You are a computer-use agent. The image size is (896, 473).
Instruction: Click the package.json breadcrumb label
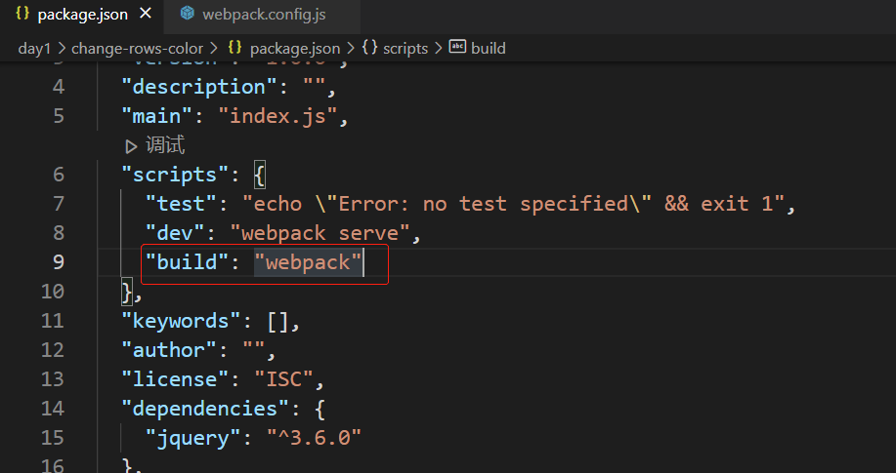click(295, 48)
